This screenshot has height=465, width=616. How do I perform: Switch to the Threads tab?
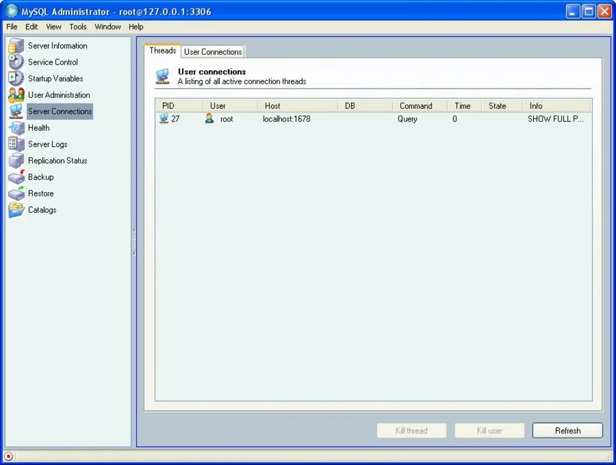(163, 51)
